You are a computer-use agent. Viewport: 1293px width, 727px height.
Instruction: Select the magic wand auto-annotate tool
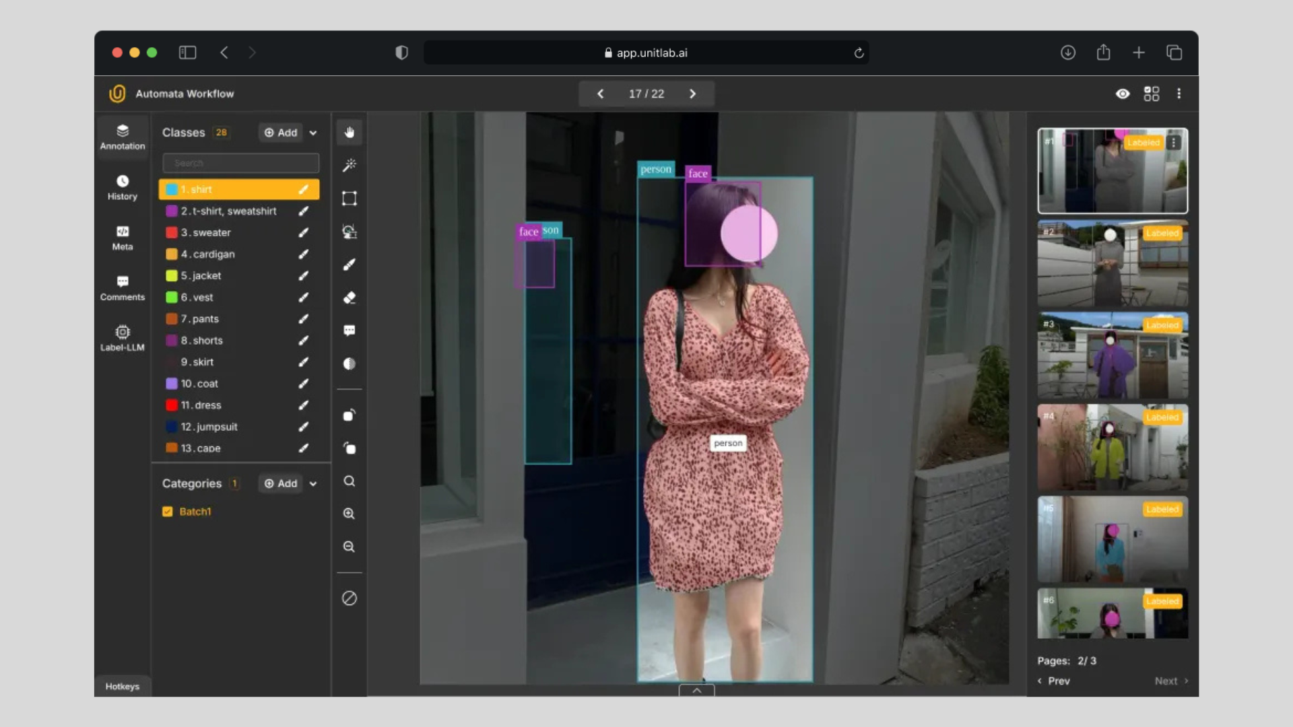click(349, 165)
